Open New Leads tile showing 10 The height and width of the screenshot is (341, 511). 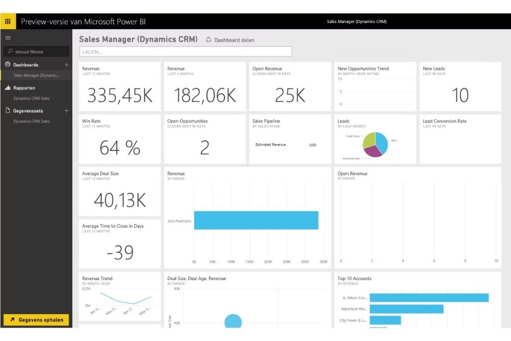tap(460, 86)
